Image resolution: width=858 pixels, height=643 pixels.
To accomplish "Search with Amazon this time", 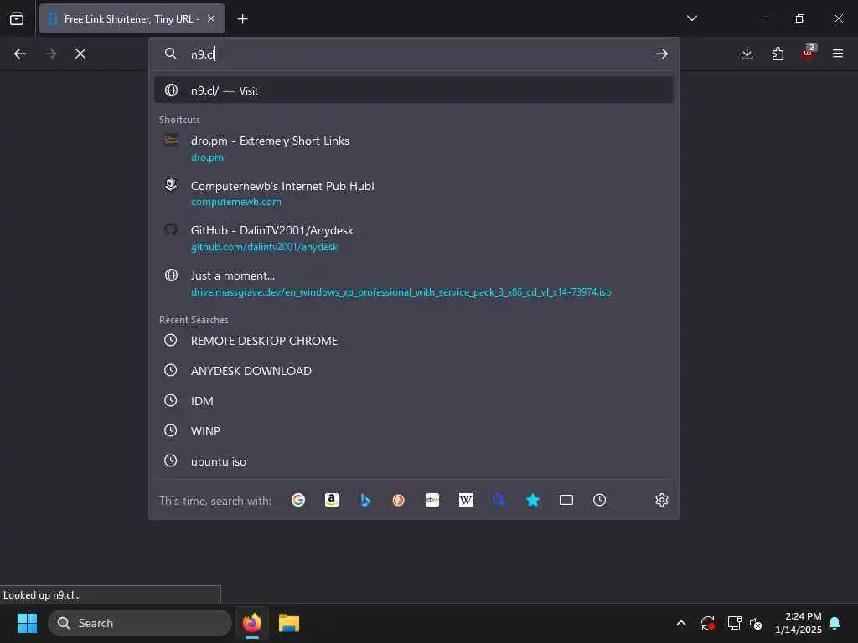I will tap(332, 500).
